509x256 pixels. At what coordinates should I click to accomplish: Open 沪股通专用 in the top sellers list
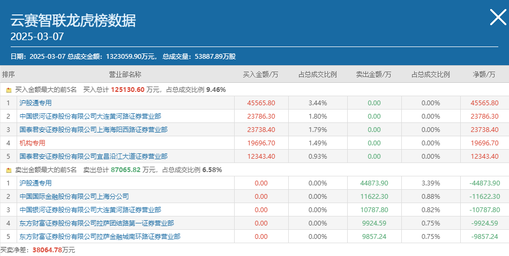point(35,183)
